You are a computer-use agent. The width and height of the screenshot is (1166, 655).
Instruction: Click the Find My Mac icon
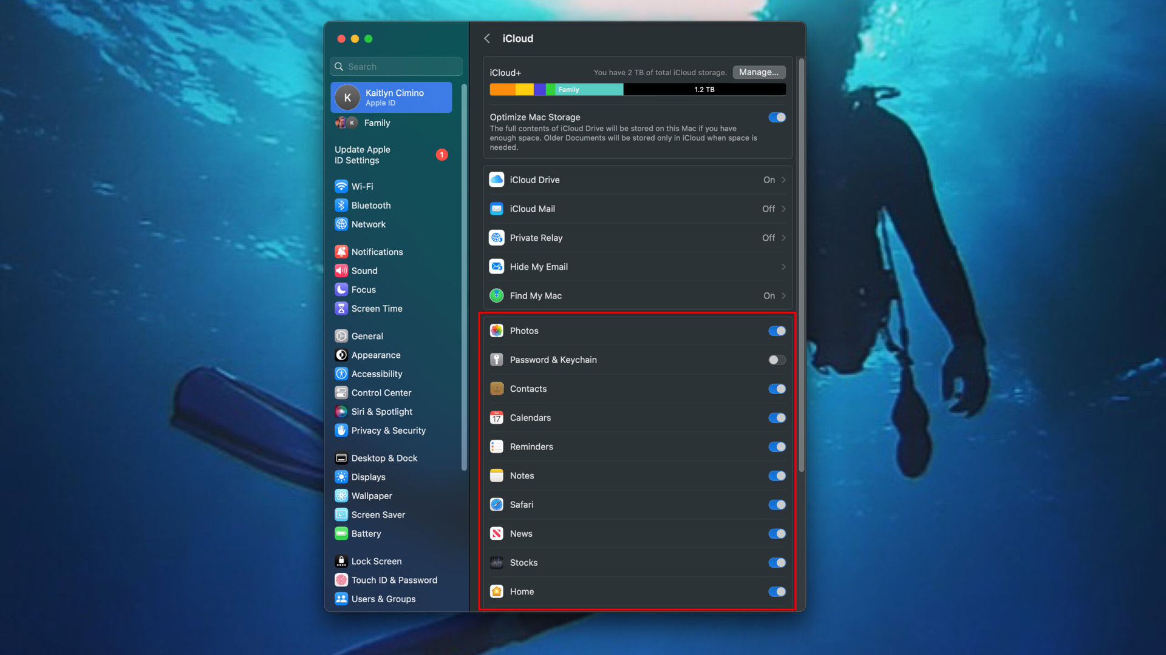pyautogui.click(x=497, y=295)
